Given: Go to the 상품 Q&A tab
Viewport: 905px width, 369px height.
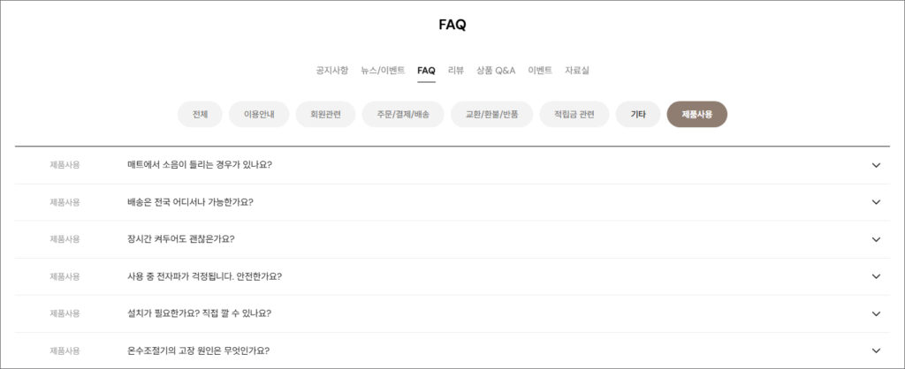Looking at the screenshot, I should point(496,71).
